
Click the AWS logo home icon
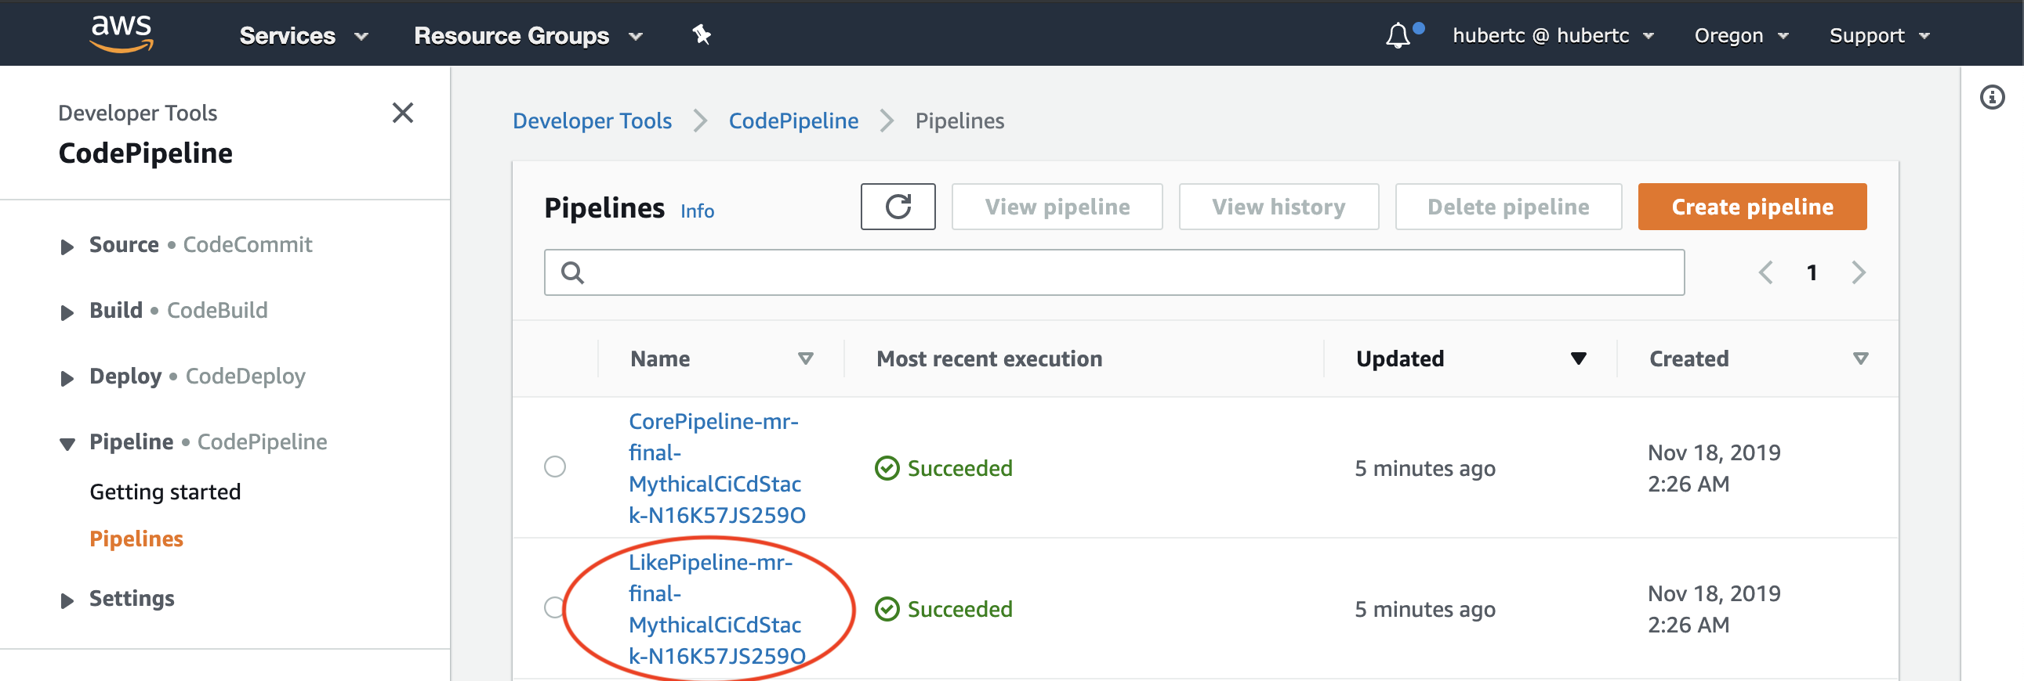122,34
